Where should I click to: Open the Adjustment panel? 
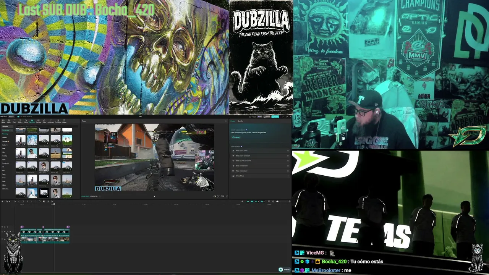[51, 121]
